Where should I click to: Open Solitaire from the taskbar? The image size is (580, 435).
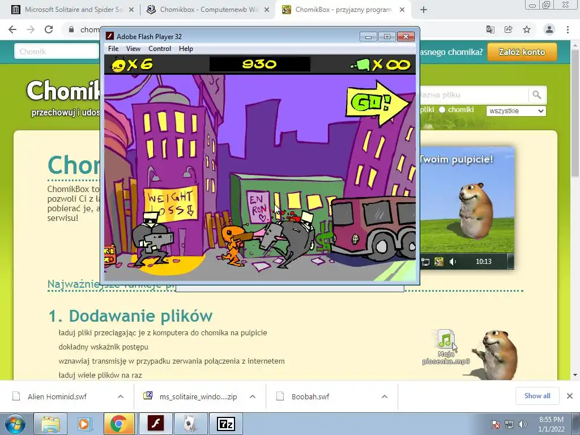point(190,424)
